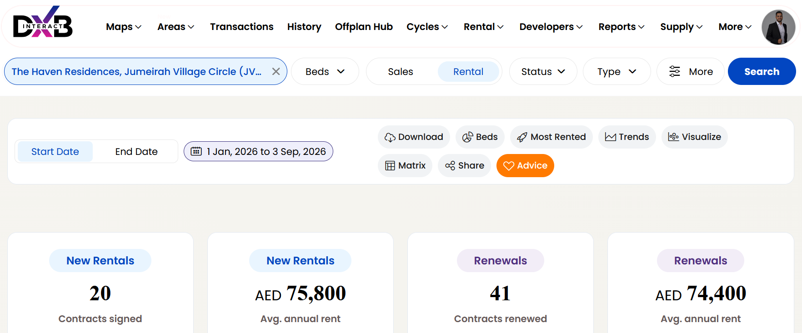Select the Rental toggle option
The width and height of the screenshot is (802, 333).
pyautogui.click(x=468, y=72)
